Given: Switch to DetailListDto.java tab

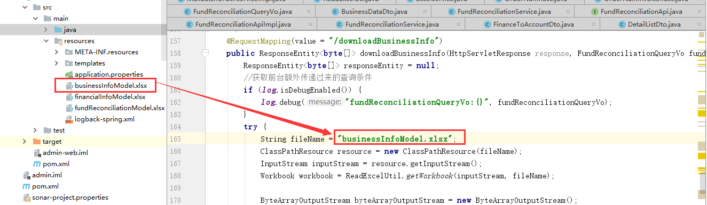Looking at the screenshot, I should click(653, 24).
